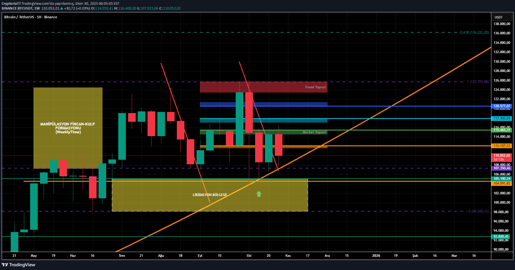Click the TradingView logo at bottom left

click(19, 265)
